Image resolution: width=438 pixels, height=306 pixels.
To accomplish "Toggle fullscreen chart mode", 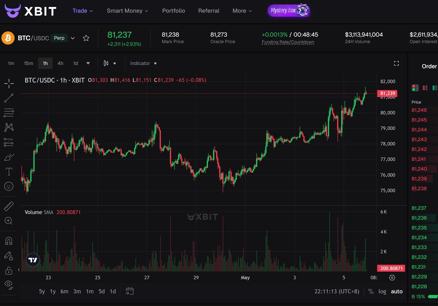I will 396,63.
